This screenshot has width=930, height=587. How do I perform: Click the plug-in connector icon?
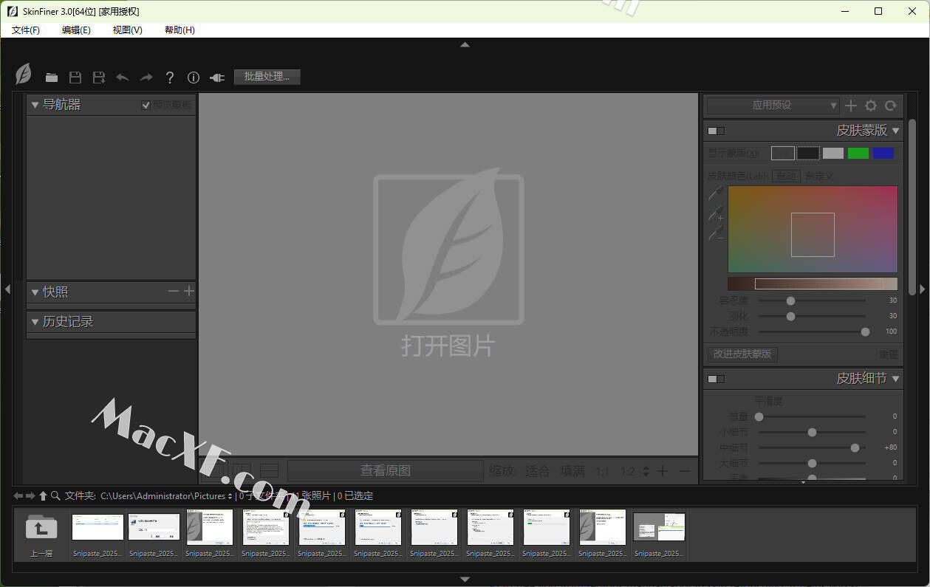pyautogui.click(x=216, y=78)
